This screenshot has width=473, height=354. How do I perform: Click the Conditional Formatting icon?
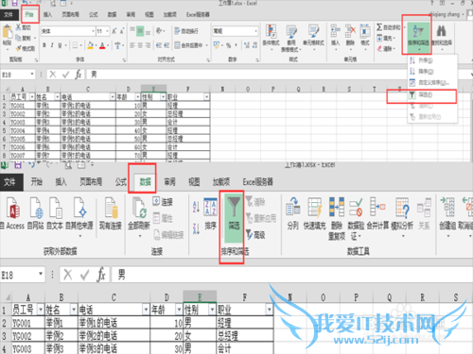271,31
